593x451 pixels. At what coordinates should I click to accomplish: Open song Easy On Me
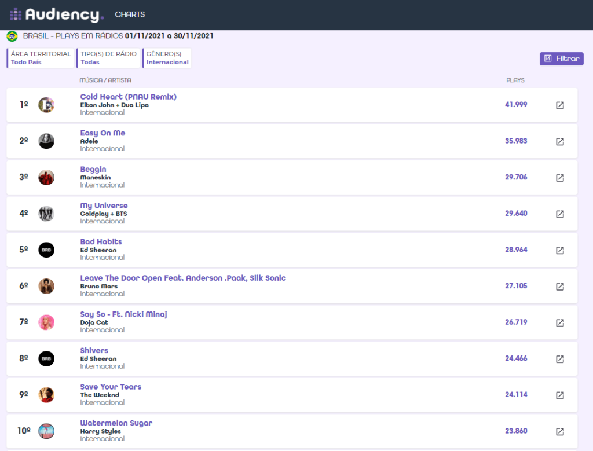[x=103, y=133]
